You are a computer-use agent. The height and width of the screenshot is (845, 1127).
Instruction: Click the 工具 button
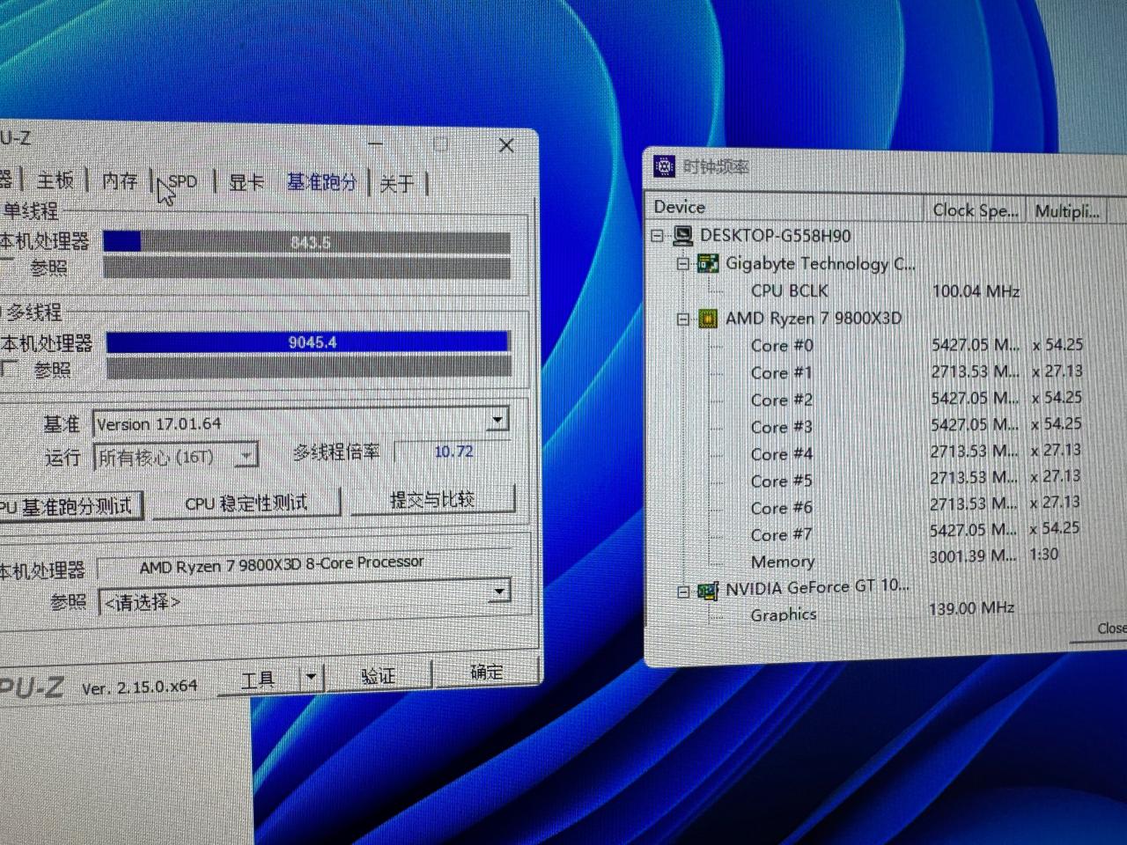259,679
